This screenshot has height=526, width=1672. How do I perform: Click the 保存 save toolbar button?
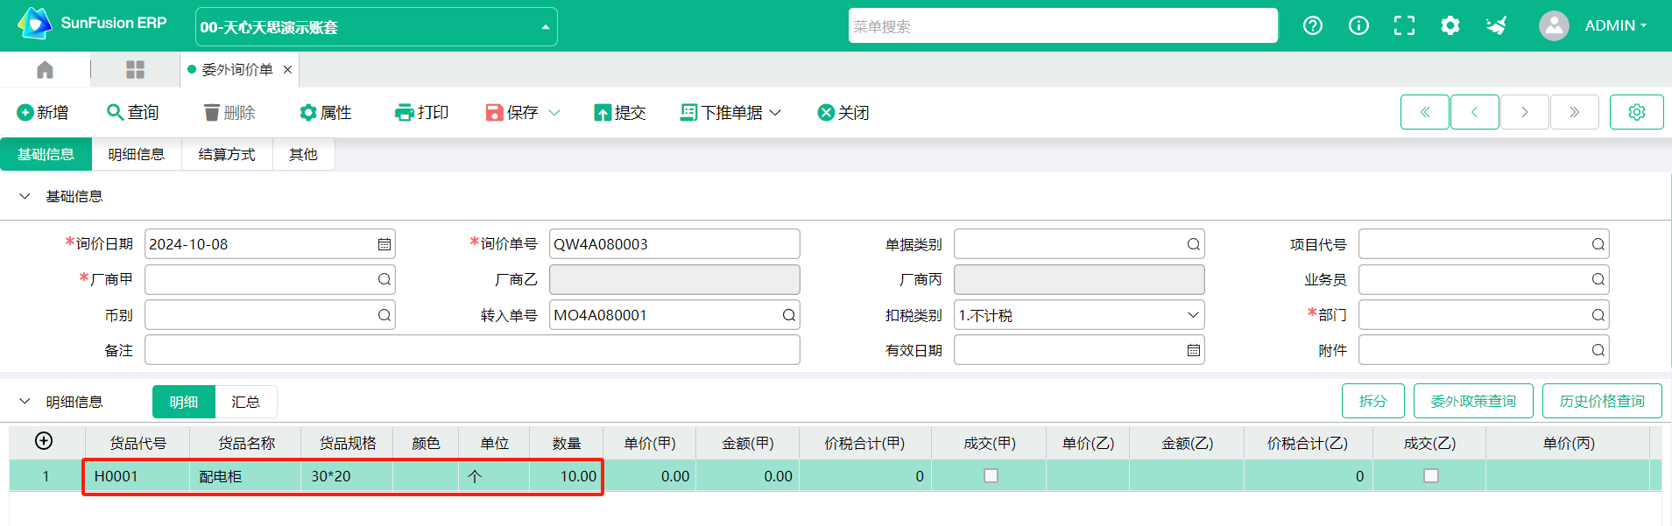[512, 112]
